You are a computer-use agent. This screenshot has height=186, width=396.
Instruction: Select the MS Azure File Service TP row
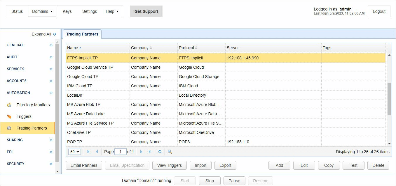coord(226,123)
